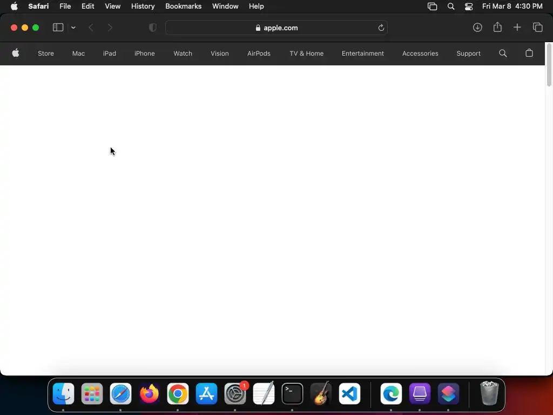The width and height of the screenshot is (553, 415).
Task: Open the shopping bag icon
Action: click(529, 53)
